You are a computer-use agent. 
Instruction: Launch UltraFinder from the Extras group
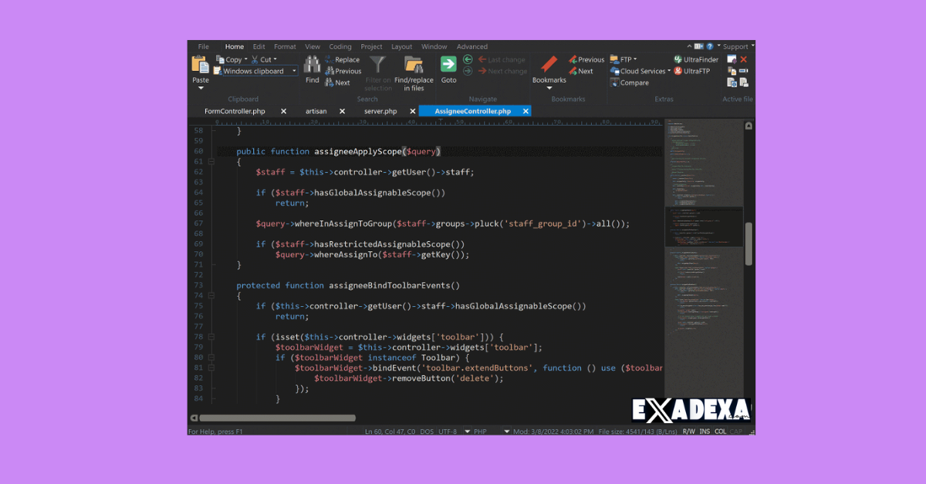698,59
